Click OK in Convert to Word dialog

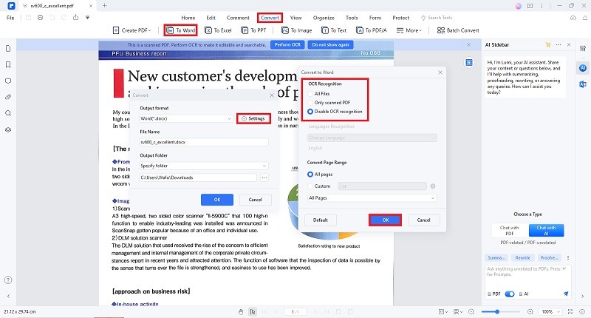coord(385,220)
